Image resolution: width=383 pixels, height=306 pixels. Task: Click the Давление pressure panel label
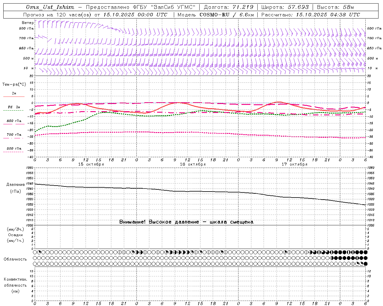[16, 185]
